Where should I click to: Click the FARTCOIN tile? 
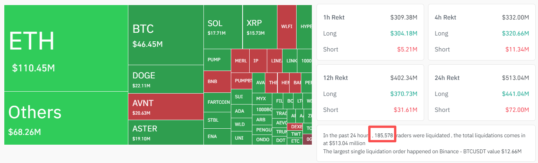217,102
